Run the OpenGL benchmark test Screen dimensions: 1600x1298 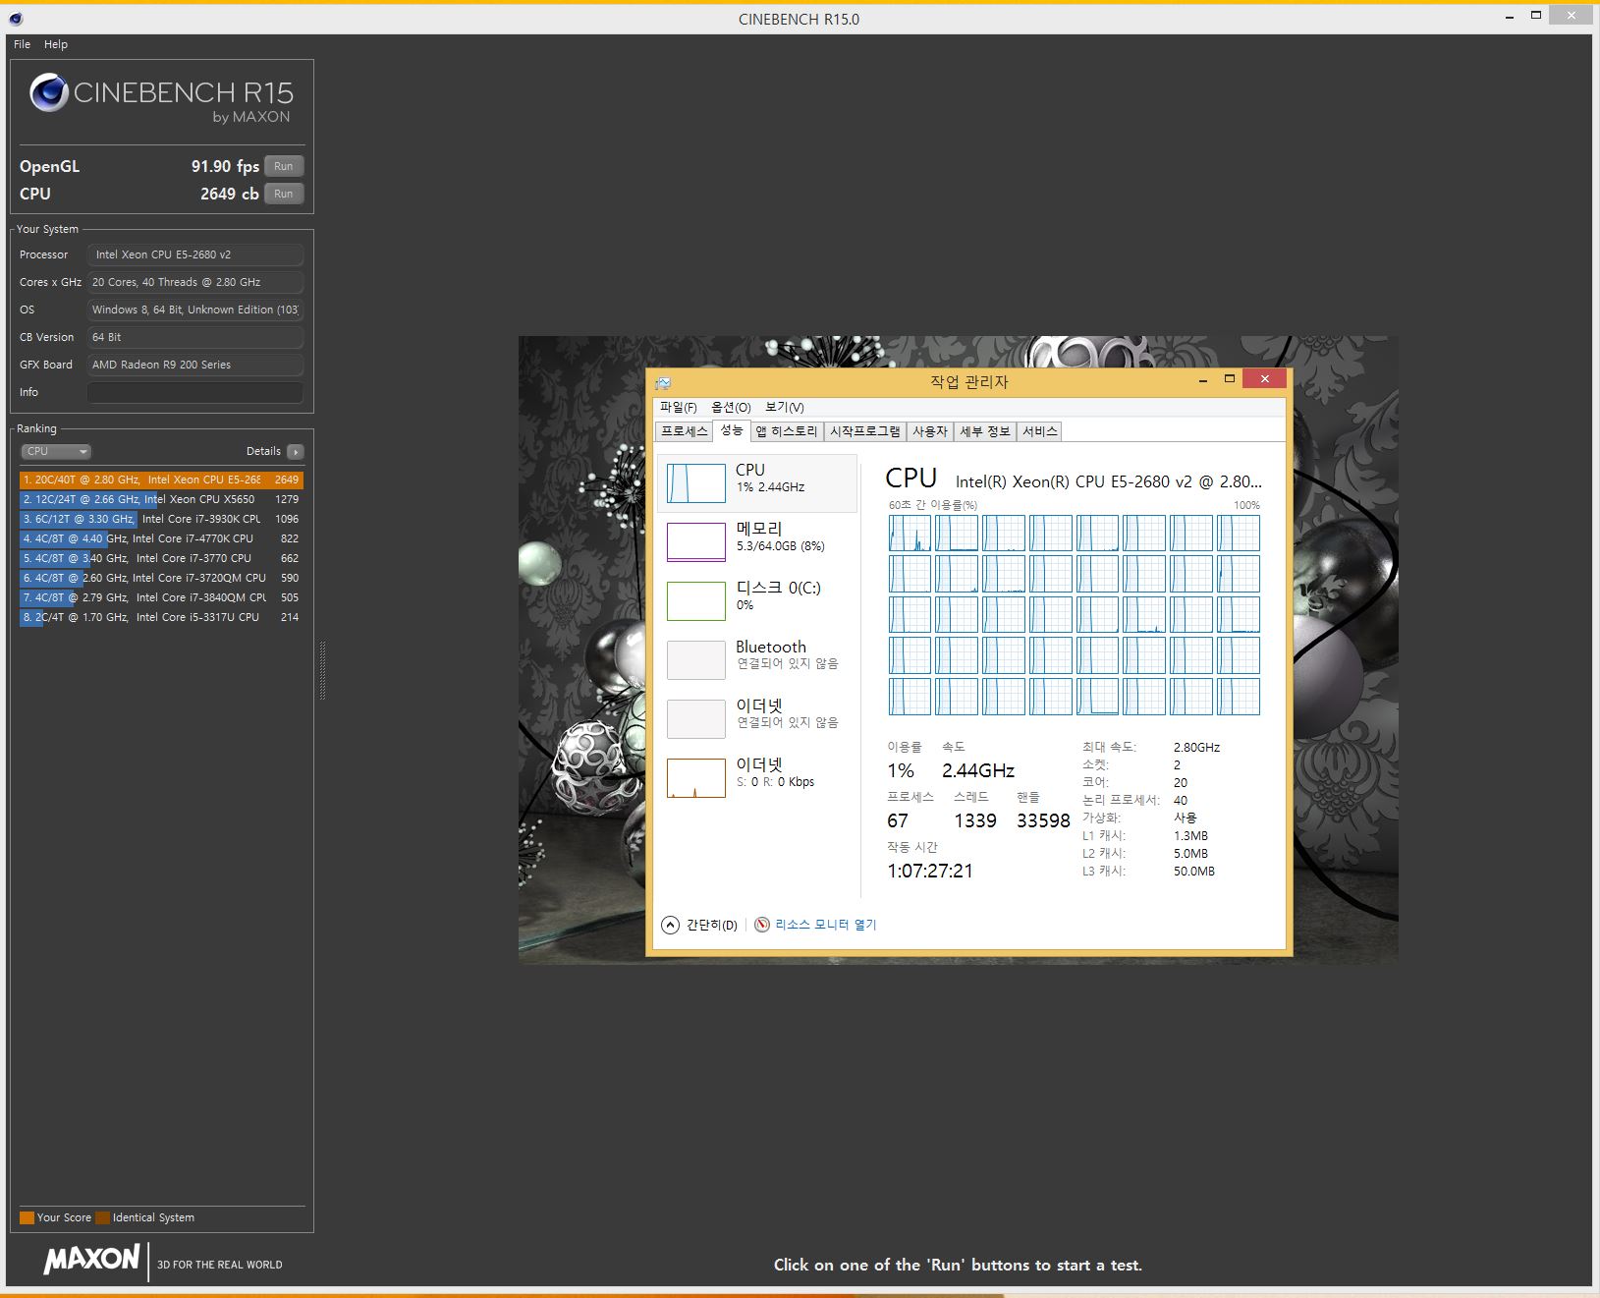click(x=284, y=166)
